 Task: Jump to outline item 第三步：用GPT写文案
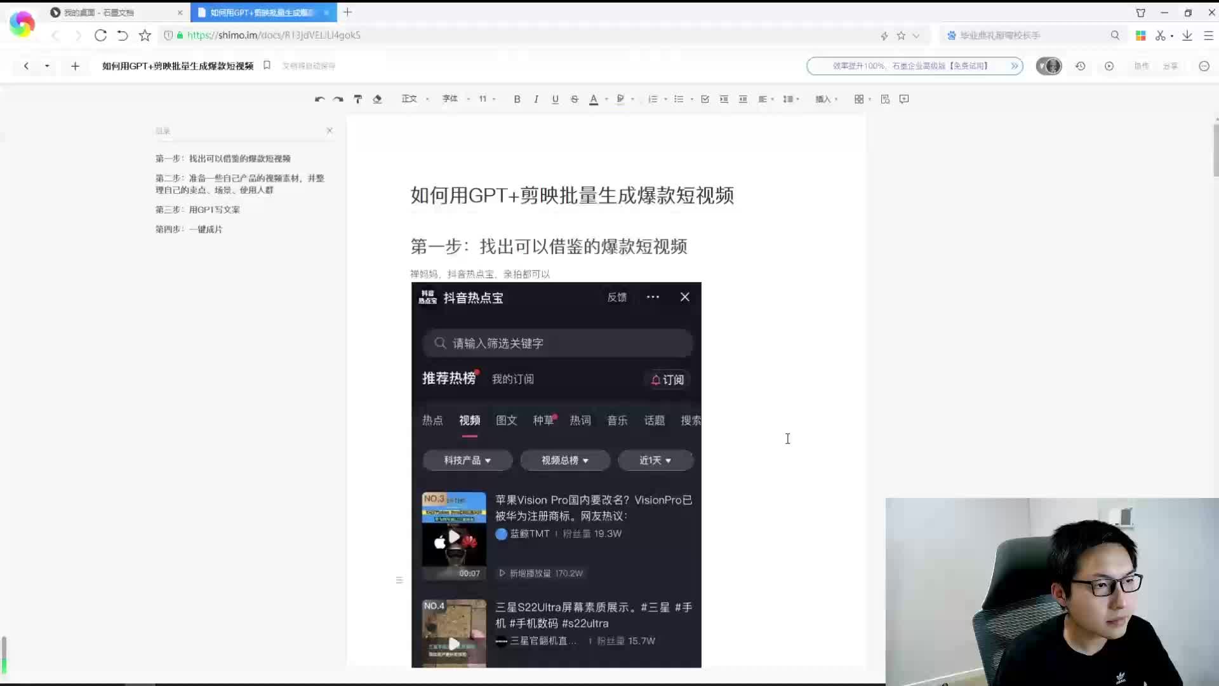pos(197,210)
